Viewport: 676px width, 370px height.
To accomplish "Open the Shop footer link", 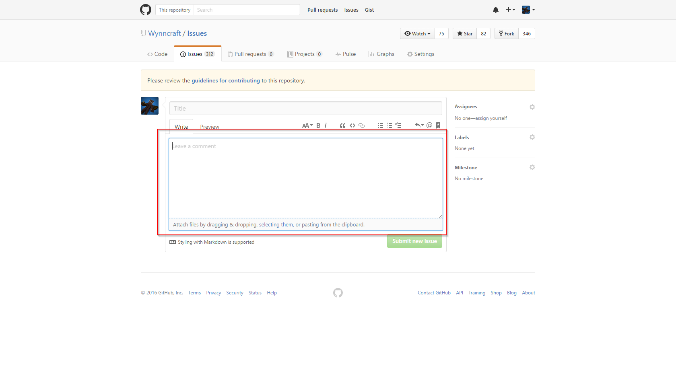I will [496, 293].
